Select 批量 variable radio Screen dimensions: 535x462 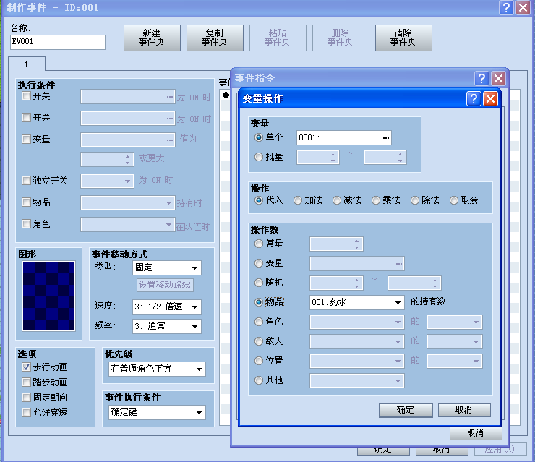tap(259, 157)
